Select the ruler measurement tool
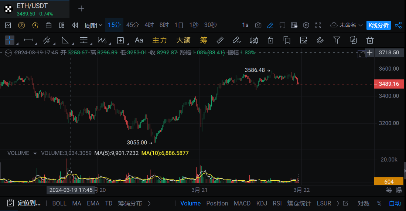This screenshot has width=406, height=211. point(220,40)
